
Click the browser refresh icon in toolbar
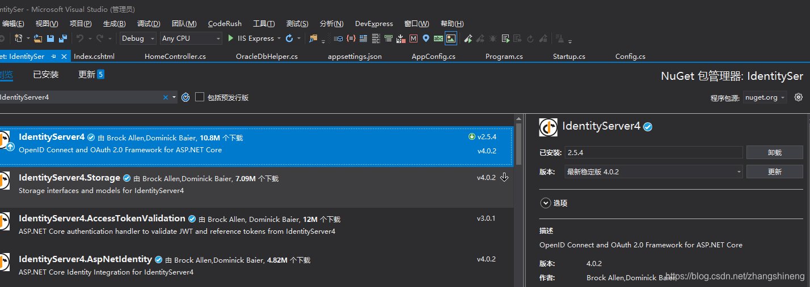pos(289,38)
